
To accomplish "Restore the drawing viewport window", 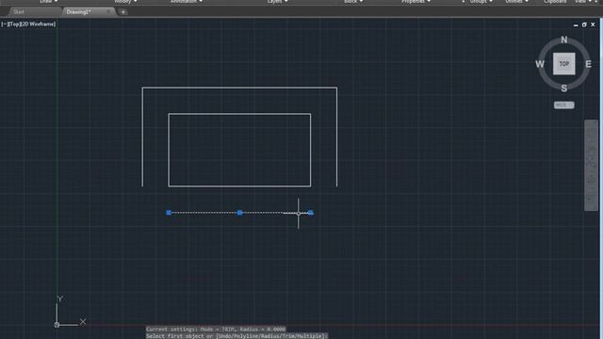I will (x=584, y=24).
